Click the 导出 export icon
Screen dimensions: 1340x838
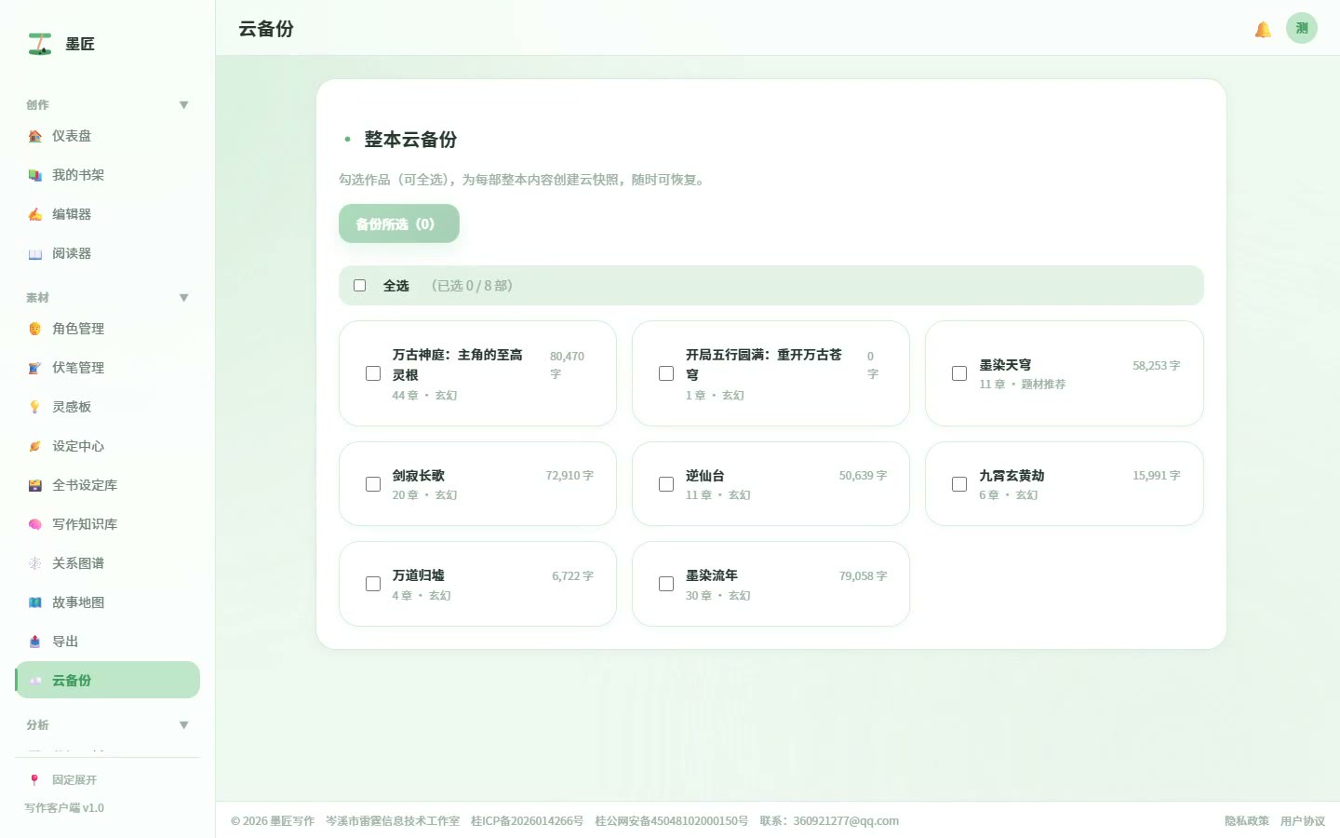pos(35,642)
